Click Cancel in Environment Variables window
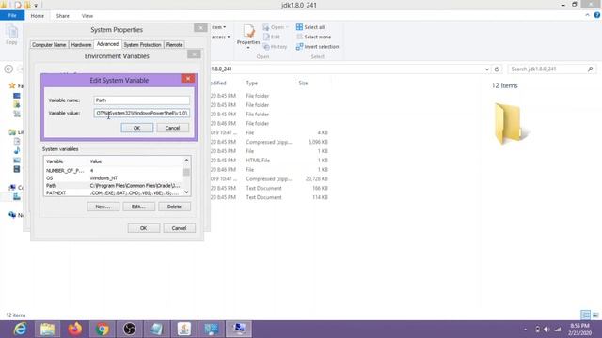This screenshot has height=338, width=602. coord(179,228)
